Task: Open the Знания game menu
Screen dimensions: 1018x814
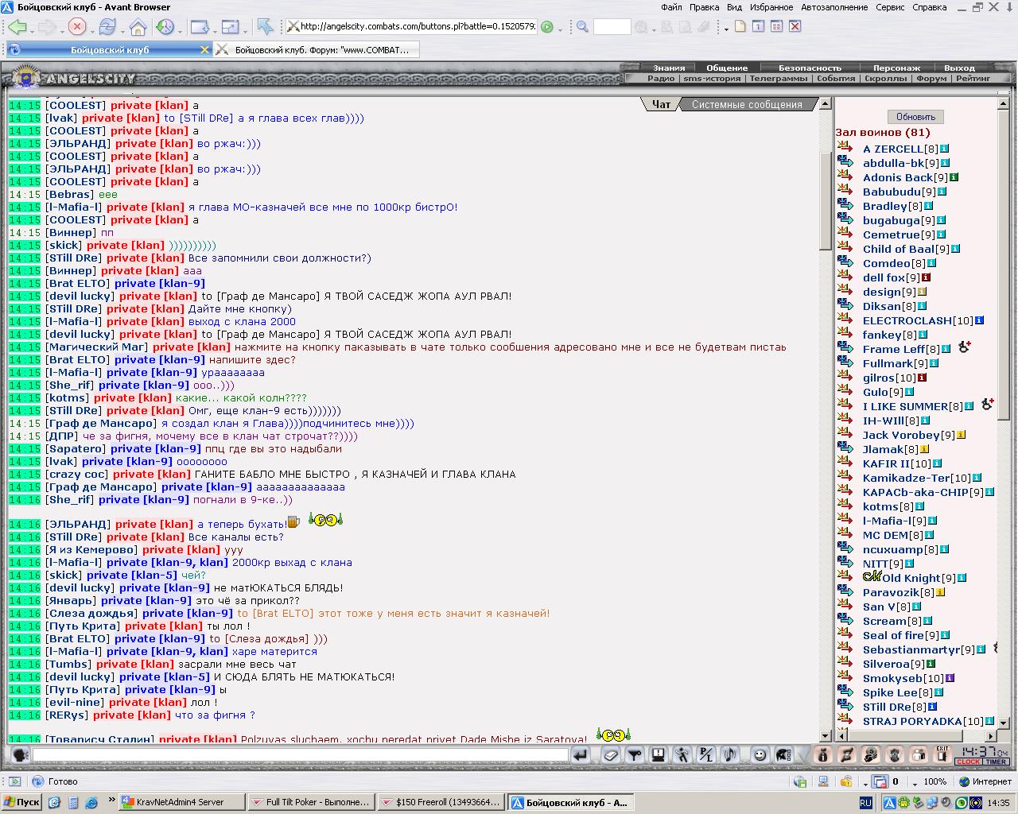Action: [669, 68]
